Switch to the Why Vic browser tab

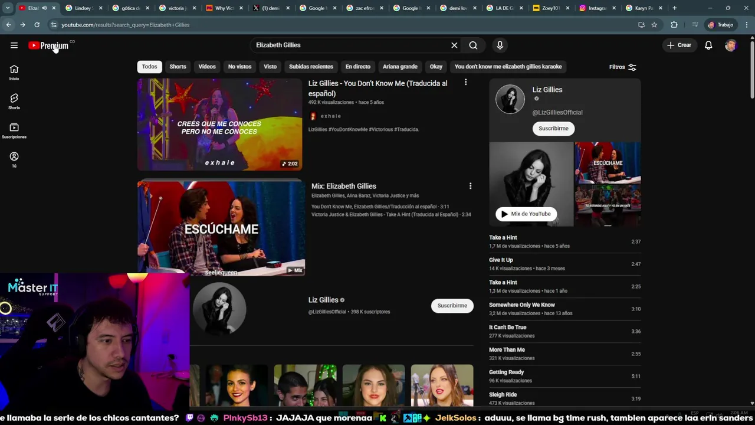224,8
